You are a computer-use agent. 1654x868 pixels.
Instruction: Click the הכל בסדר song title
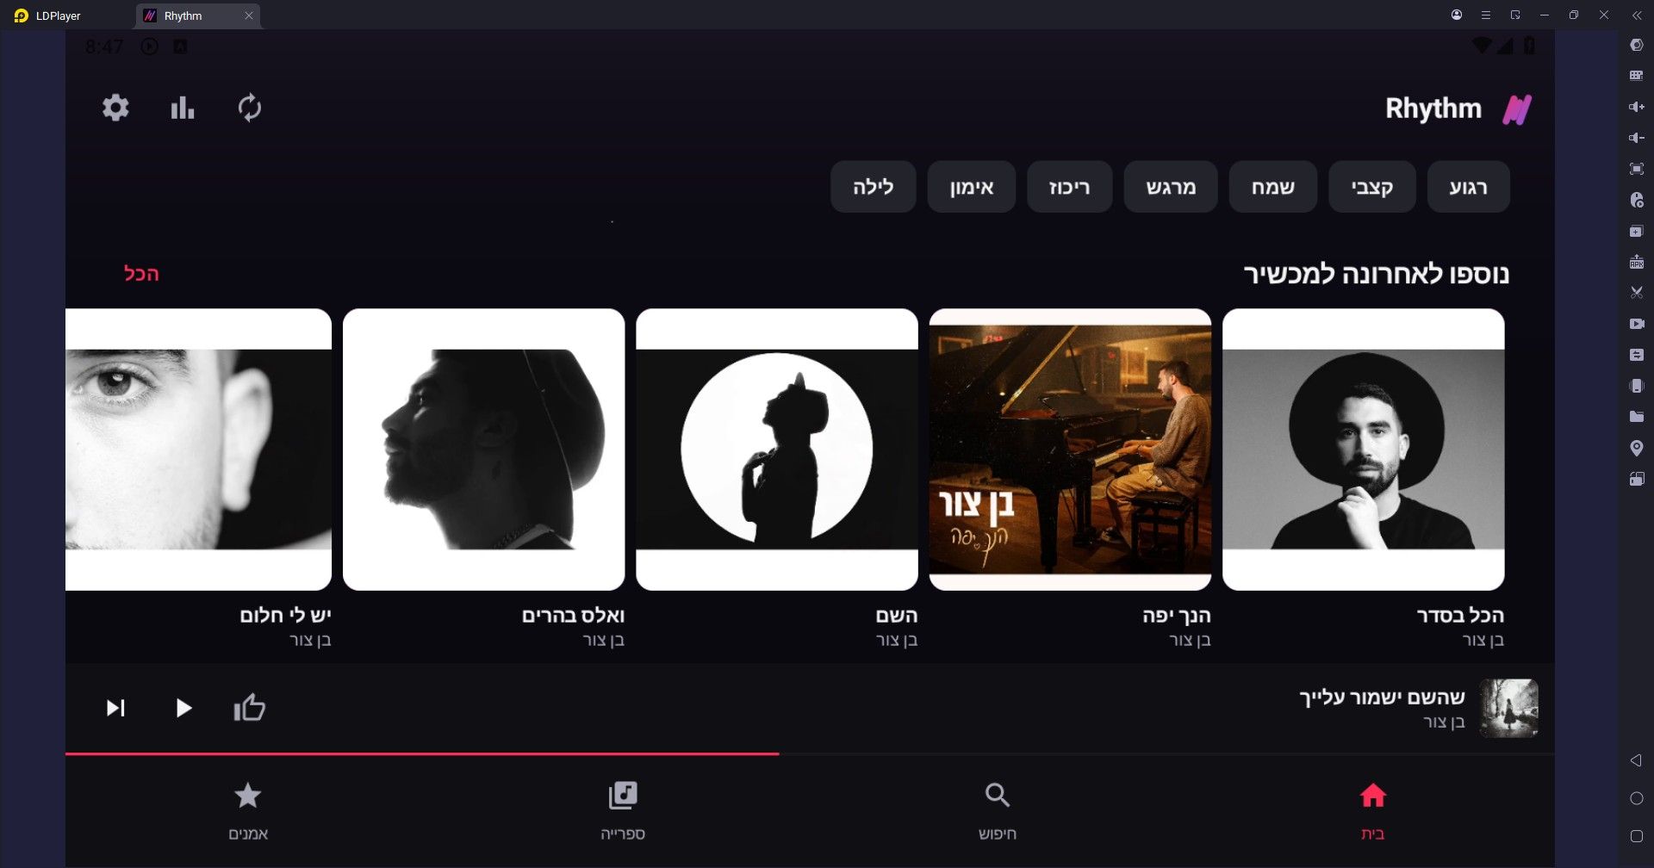pyautogui.click(x=1460, y=616)
